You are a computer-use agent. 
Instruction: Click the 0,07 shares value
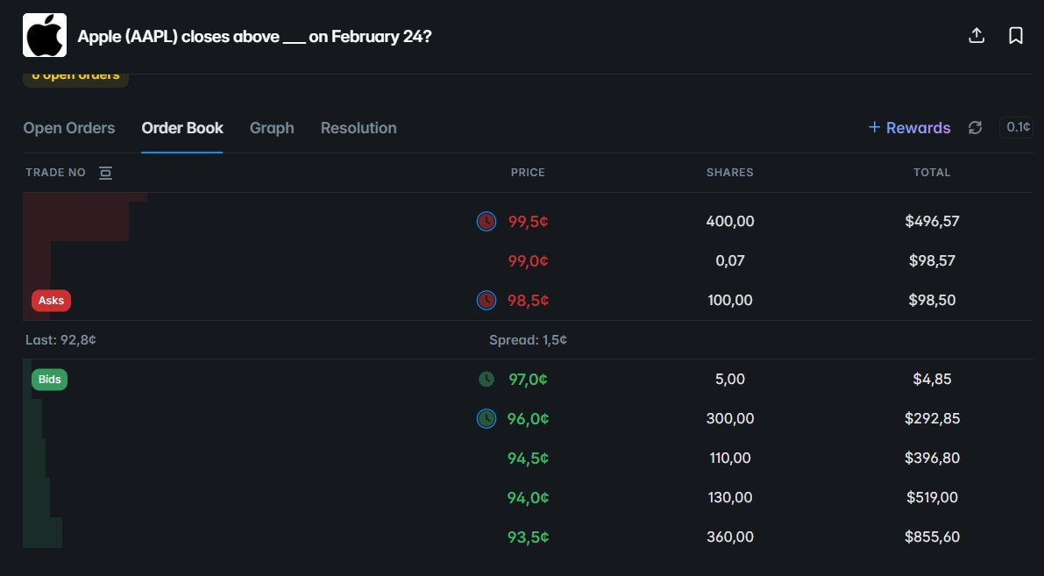pos(729,261)
